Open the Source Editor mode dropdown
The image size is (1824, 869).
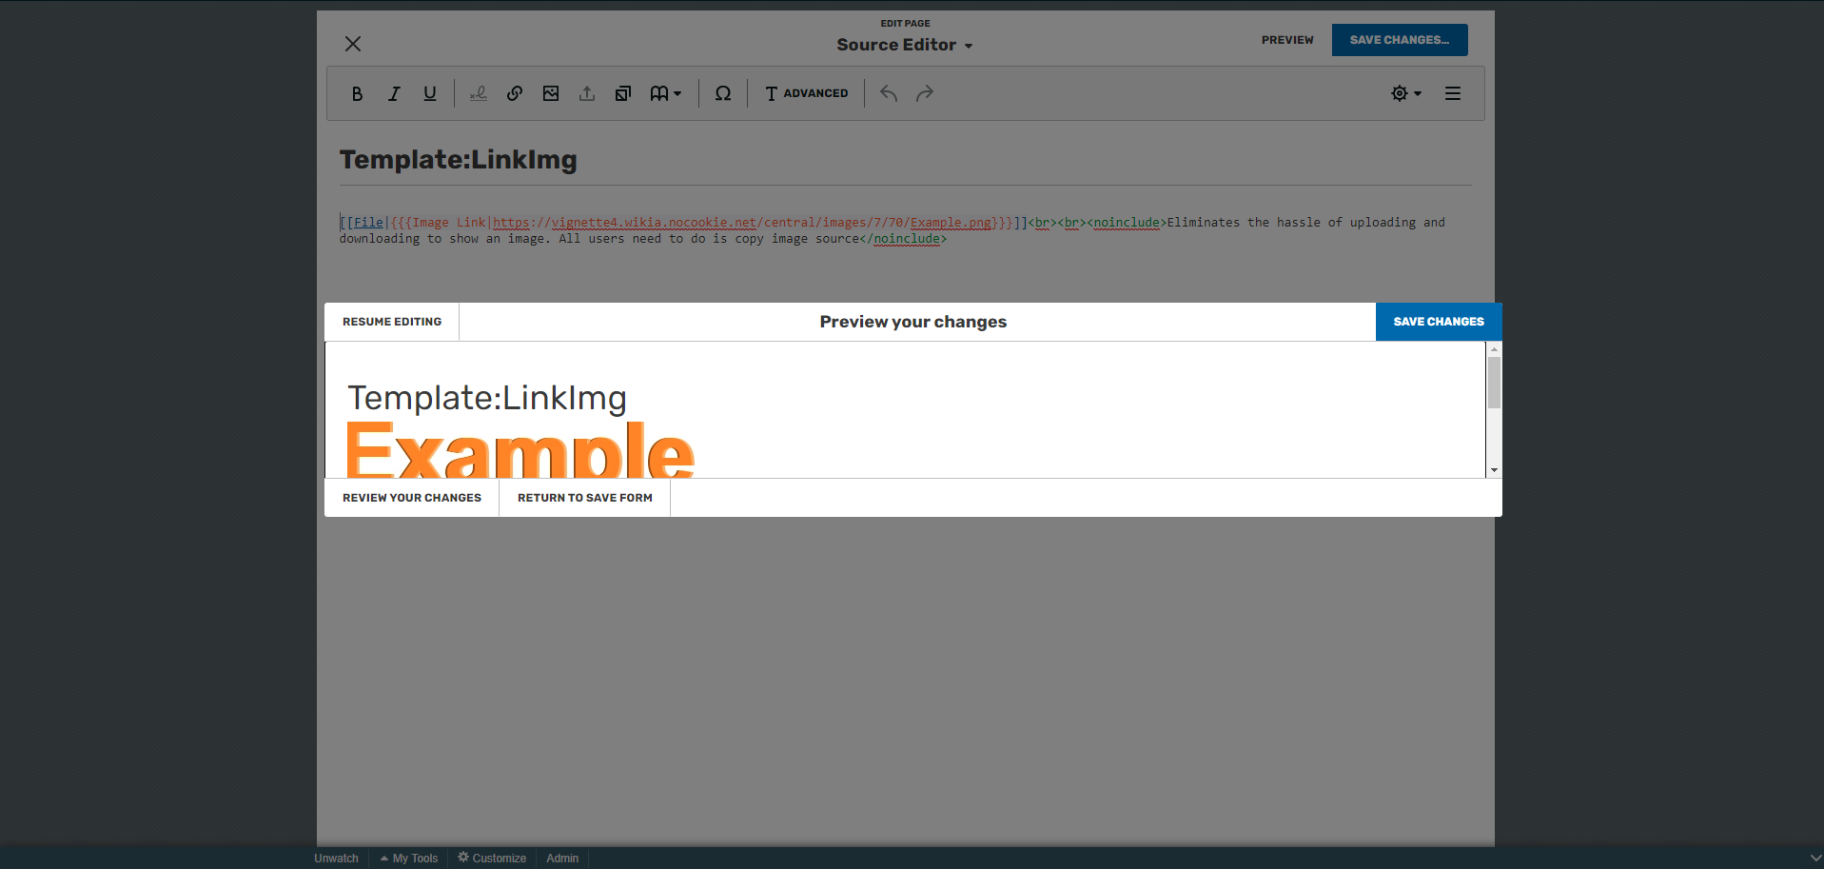(905, 45)
